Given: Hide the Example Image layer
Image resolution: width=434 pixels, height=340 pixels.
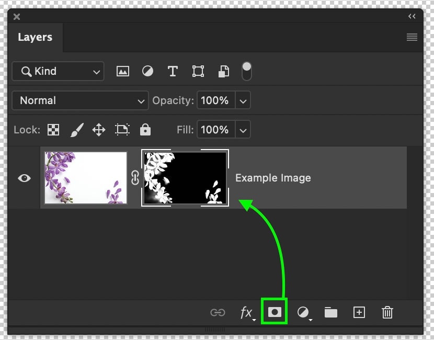Looking at the screenshot, I should pos(24,178).
